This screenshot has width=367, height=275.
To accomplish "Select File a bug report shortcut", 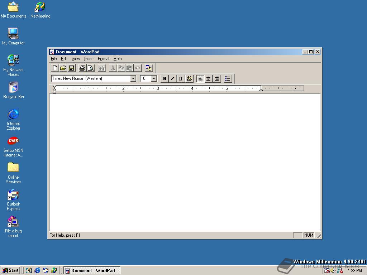I will click(x=13, y=227).
